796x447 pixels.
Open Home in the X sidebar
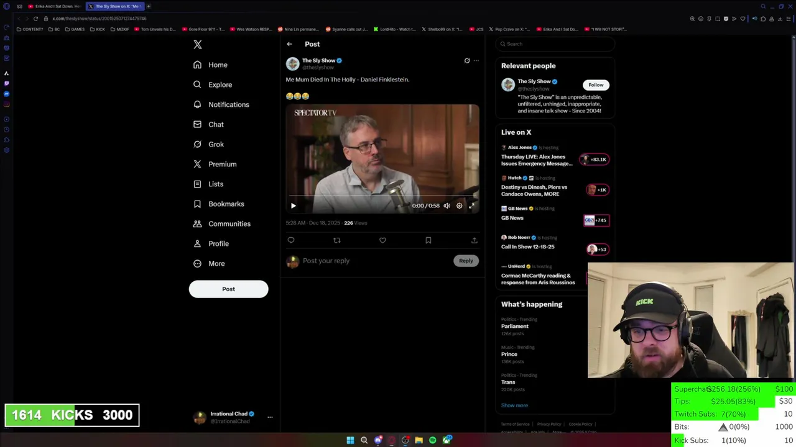click(x=210, y=65)
